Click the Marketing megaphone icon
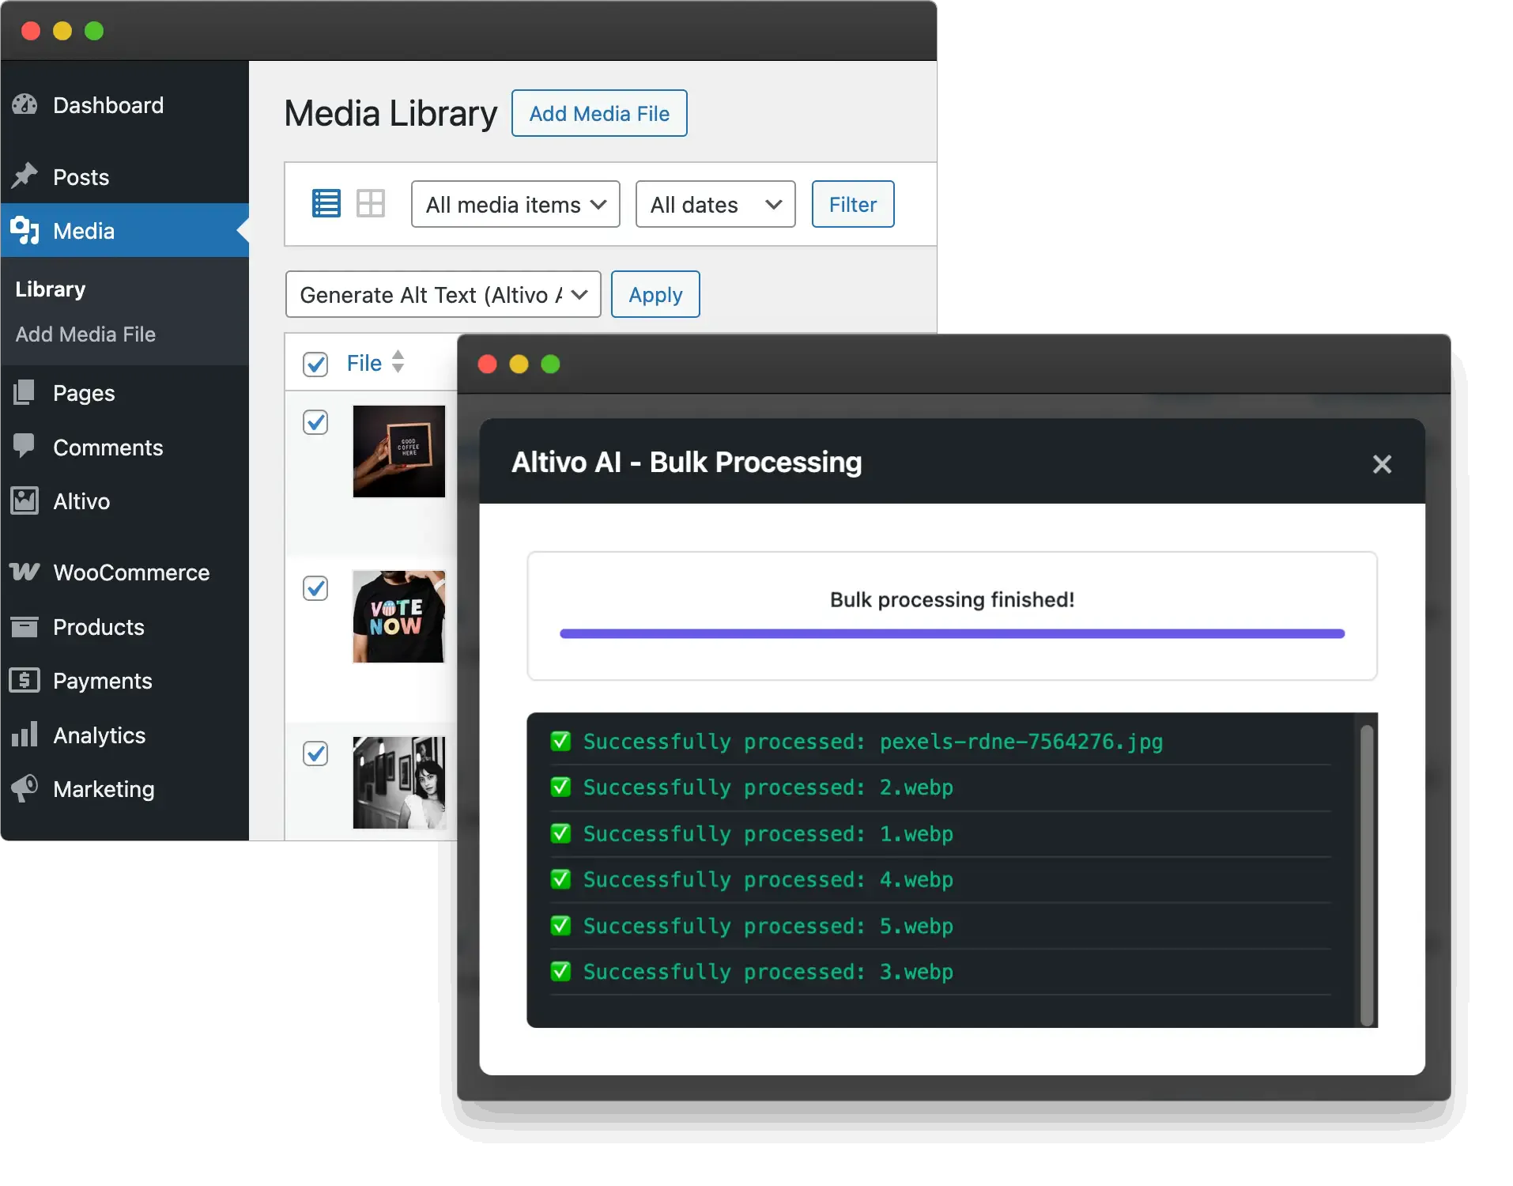1513x1186 pixels. point(25,788)
